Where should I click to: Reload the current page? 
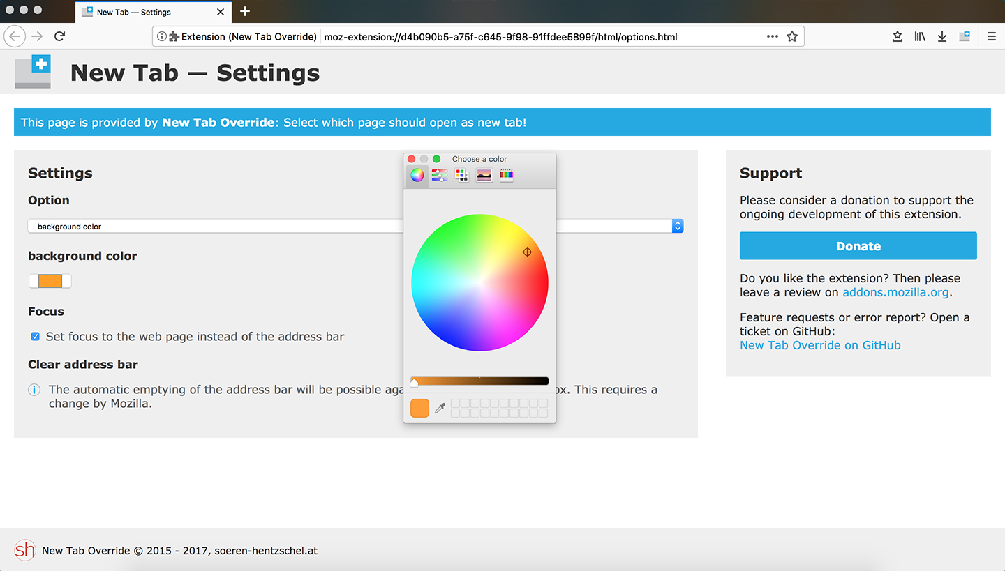[x=60, y=36]
